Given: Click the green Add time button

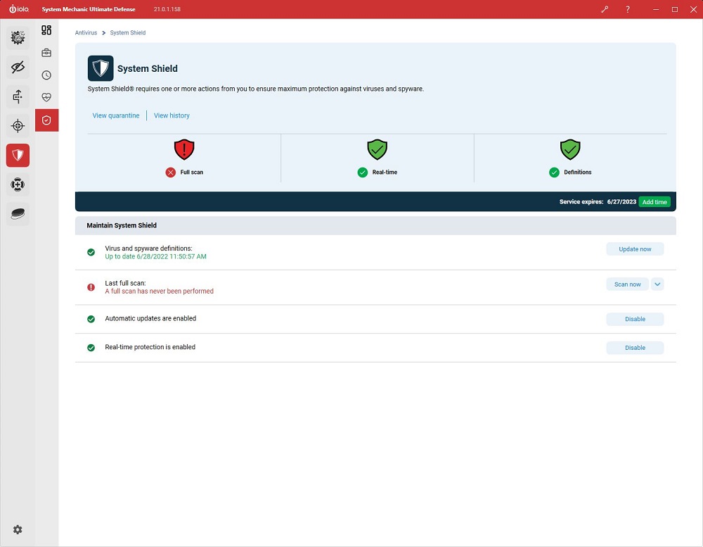Looking at the screenshot, I should pos(654,201).
